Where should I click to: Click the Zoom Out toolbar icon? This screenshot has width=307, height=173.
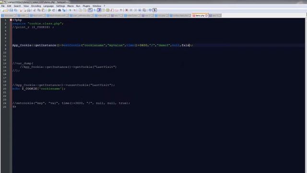click(x=74, y=10)
